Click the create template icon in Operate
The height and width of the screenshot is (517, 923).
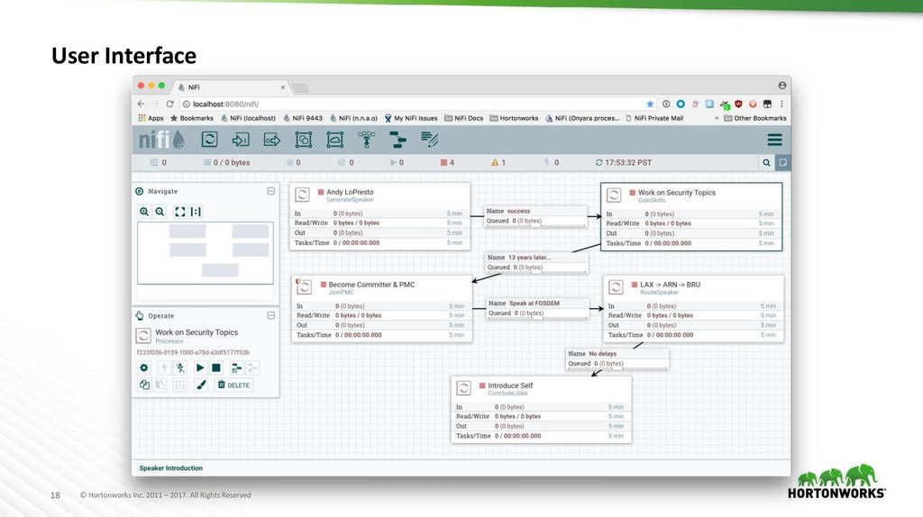[237, 368]
